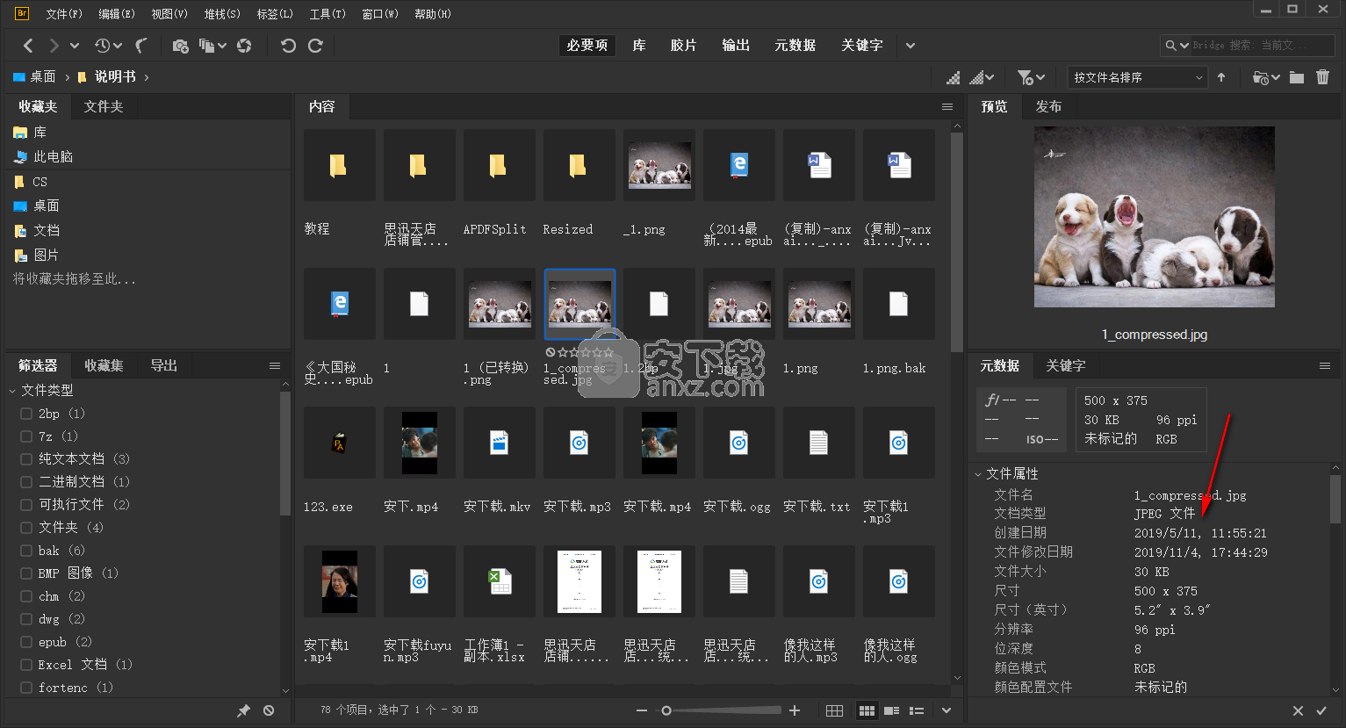Collapse the 文件类型 filter group
Image resolution: width=1346 pixels, height=728 pixels.
click(12, 391)
